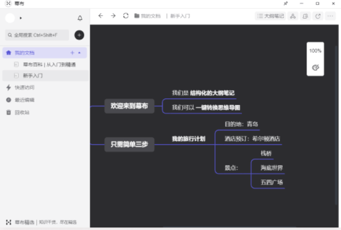Click the 我的旅行计划 node

(x=189, y=139)
